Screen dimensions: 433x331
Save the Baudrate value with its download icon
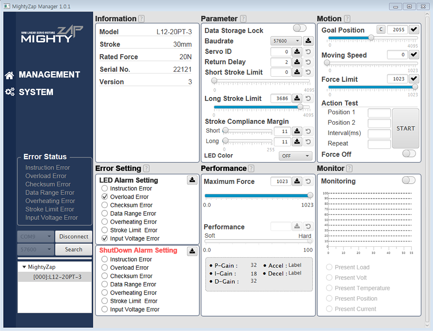(x=308, y=41)
